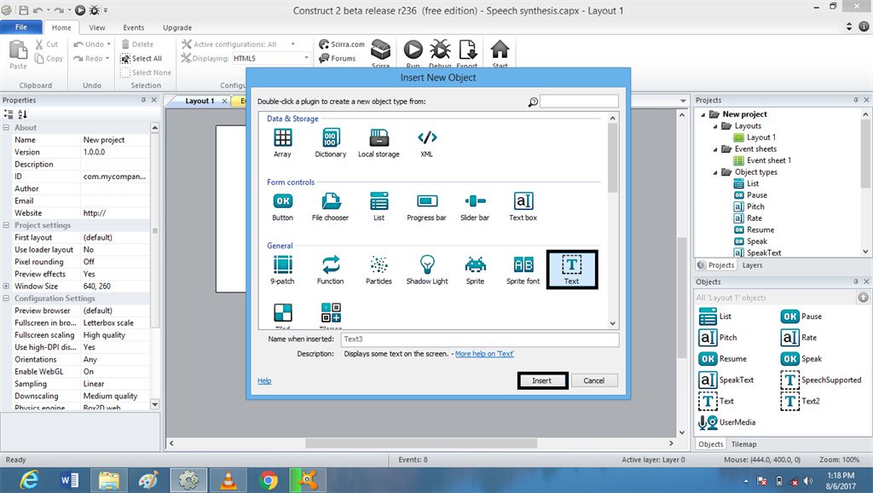Select Event sheet 1 in Projects tree

click(763, 160)
